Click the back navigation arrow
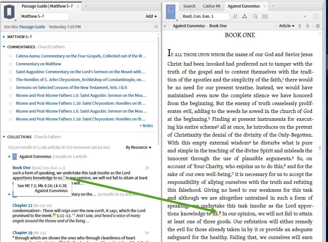 pyautogui.click(x=287, y=16)
